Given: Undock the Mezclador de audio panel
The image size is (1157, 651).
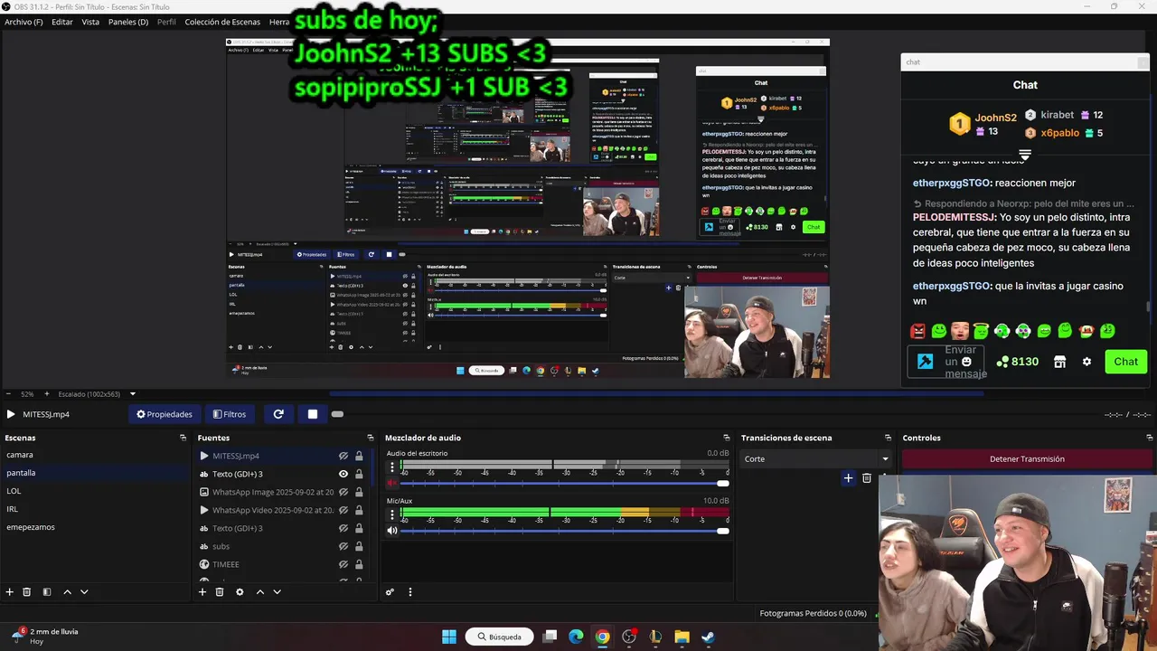Looking at the screenshot, I should click(x=729, y=438).
